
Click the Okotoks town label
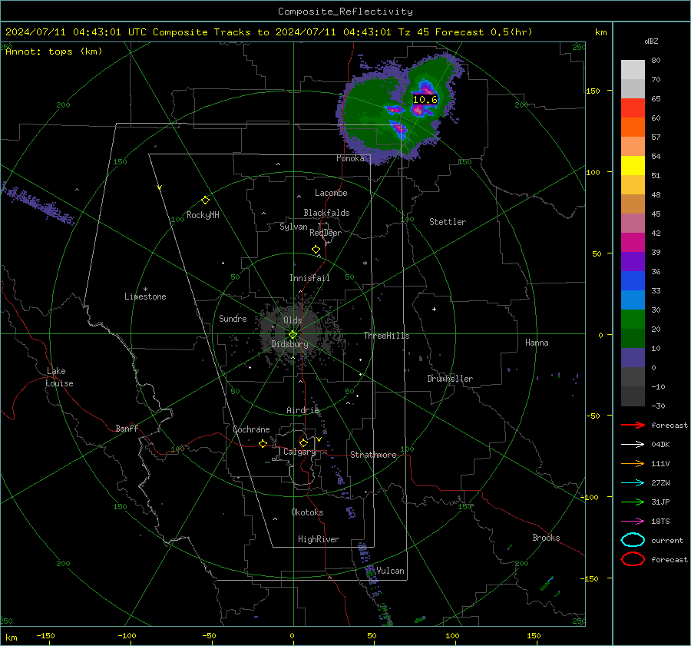(307, 512)
